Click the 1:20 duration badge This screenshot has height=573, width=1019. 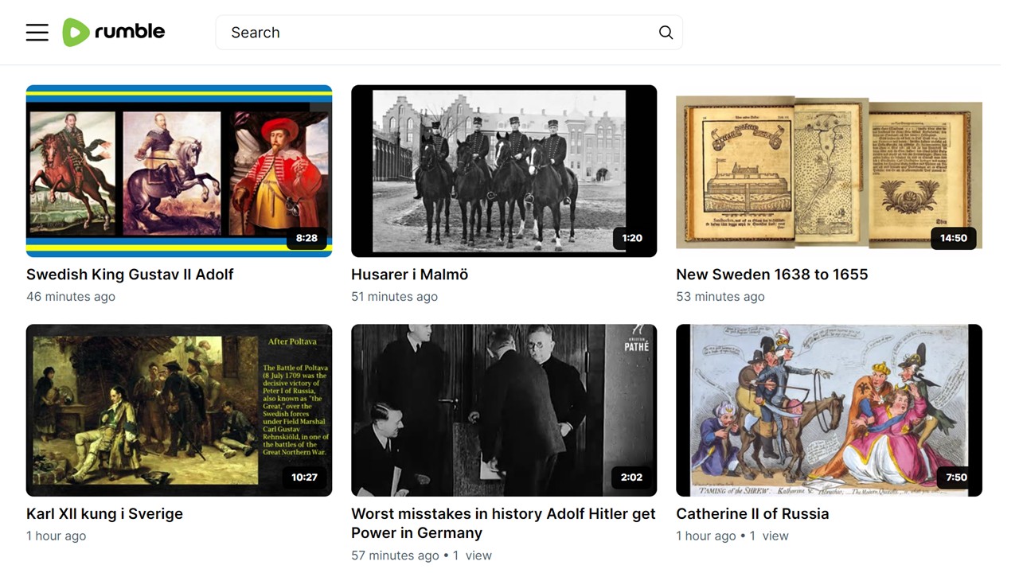point(632,238)
